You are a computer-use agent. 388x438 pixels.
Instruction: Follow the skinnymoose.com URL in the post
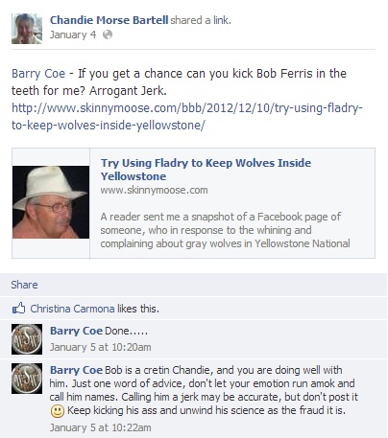tap(187, 117)
